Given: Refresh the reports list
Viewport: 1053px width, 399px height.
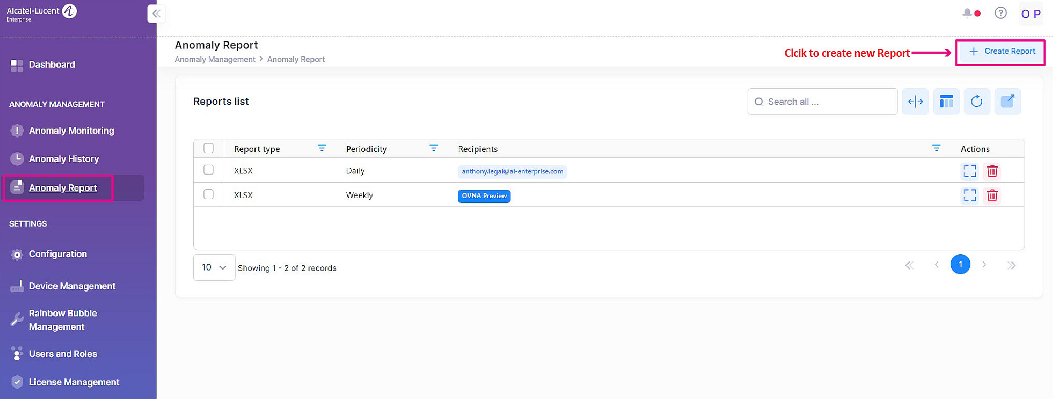Looking at the screenshot, I should pos(977,102).
